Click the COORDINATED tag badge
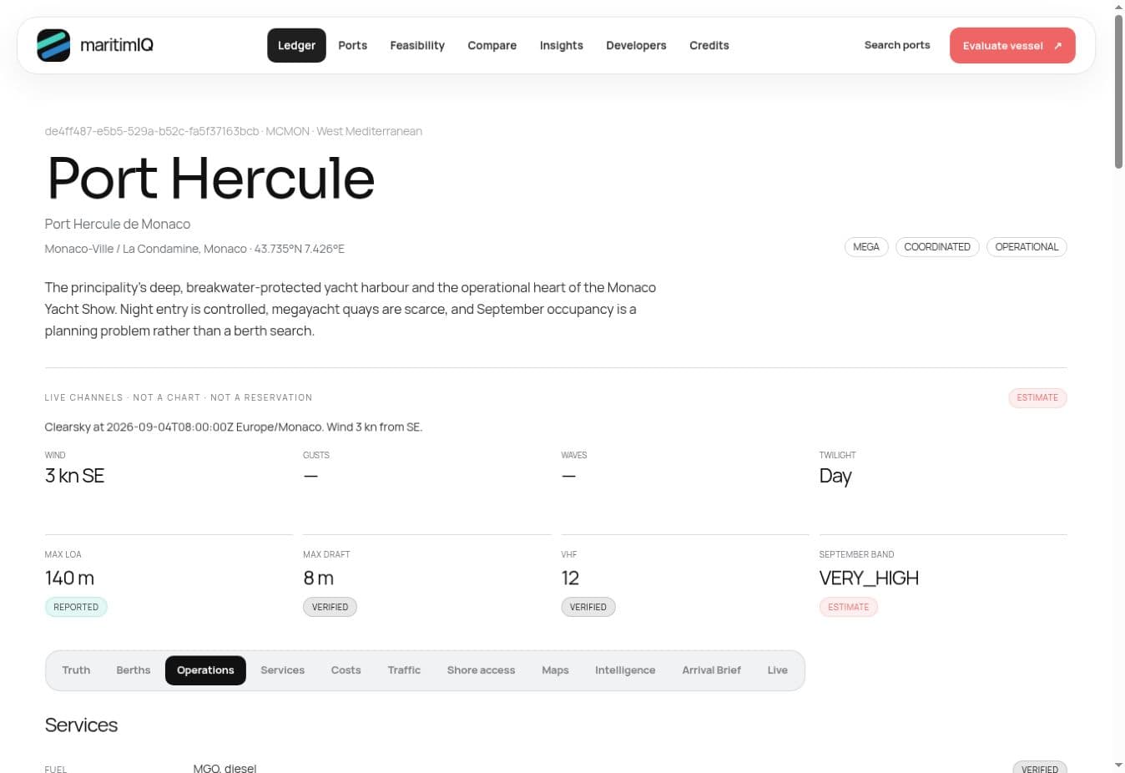Image resolution: width=1125 pixels, height=773 pixels. [937, 247]
